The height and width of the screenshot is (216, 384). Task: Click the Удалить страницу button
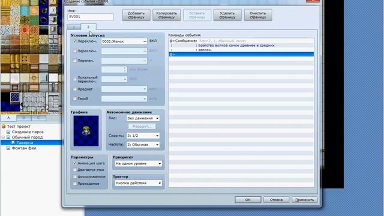227,15
